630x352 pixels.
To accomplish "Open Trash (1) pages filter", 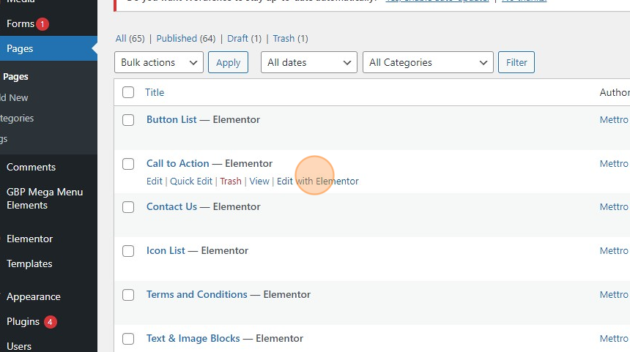I will tap(291, 39).
